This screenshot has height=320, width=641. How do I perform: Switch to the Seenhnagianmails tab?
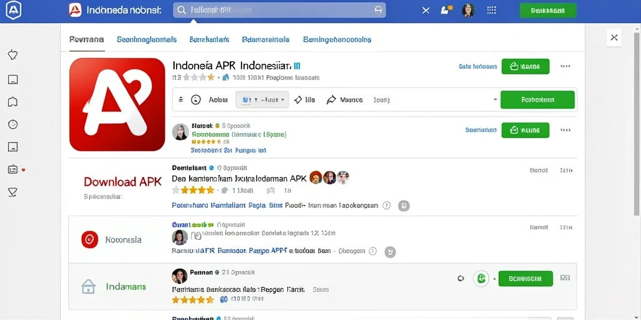(146, 39)
